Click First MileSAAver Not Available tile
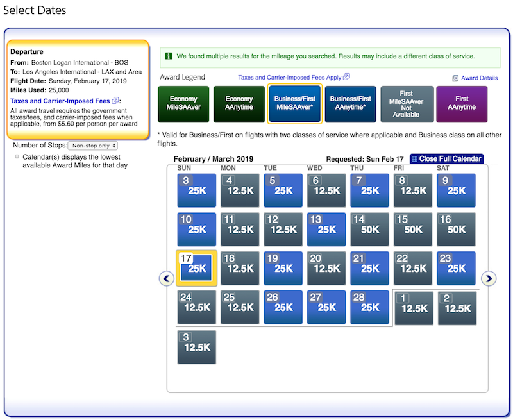This screenshot has height=420, width=513. coord(407,104)
